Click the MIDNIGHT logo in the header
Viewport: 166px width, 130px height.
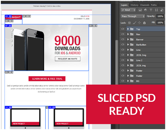(x=14, y=17)
